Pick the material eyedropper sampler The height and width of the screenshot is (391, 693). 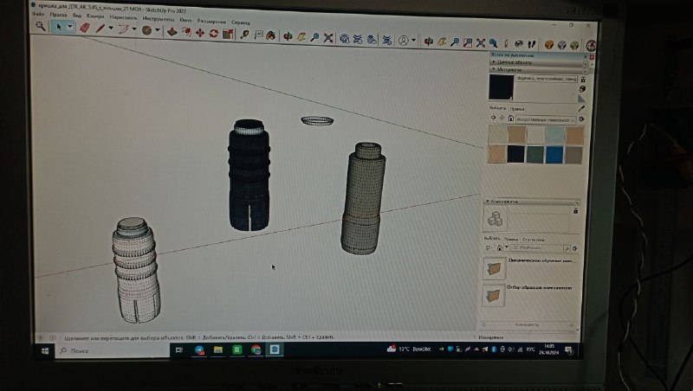581,108
